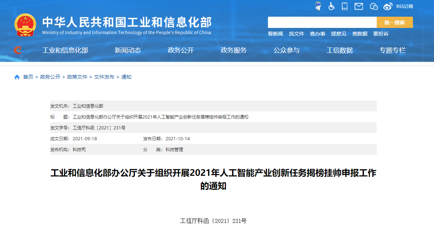Go to 工信数据 navigation item
The width and height of the screenshot is (434, 228).
339,50
